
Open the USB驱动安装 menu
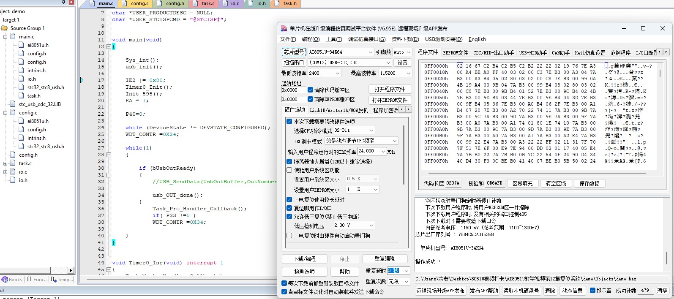444,39
